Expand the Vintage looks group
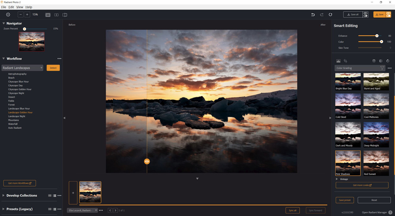The image size is (395, 216). click(337, 179)
